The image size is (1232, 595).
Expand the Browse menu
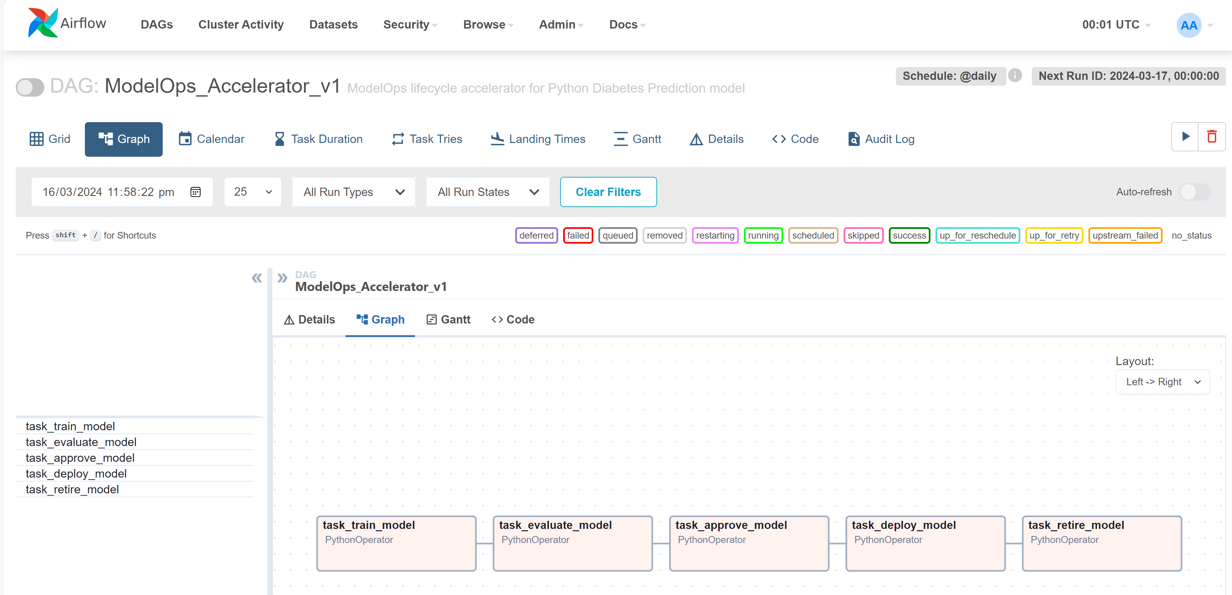tap(488, 24)
